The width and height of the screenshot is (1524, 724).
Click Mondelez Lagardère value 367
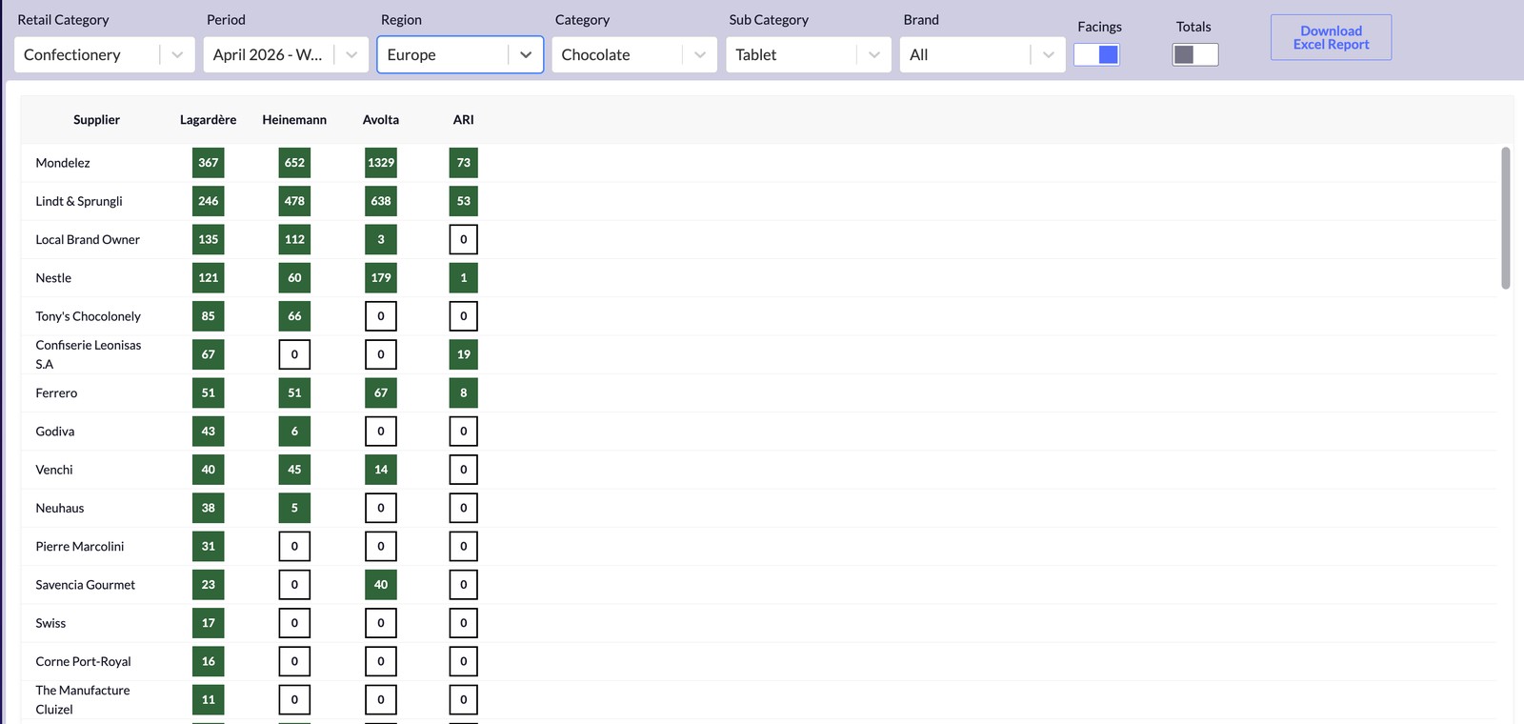(208, 163)
